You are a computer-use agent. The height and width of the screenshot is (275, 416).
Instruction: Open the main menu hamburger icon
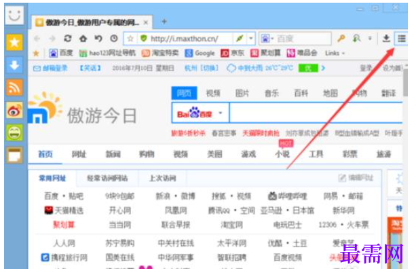(401, 39)
